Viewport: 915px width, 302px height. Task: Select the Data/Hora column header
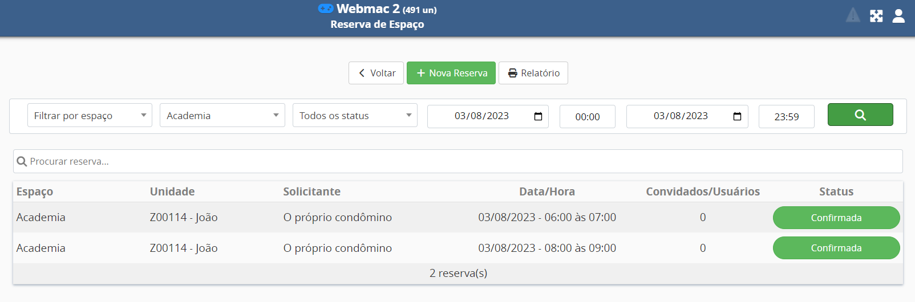click(546, 191)
